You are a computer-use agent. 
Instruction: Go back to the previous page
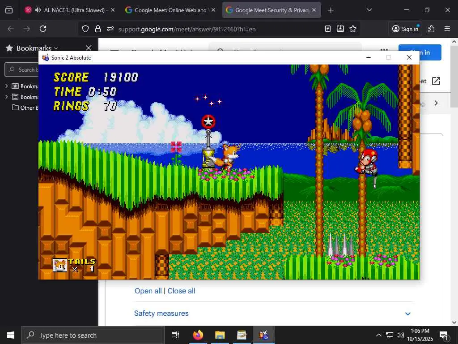coord(11,29)
